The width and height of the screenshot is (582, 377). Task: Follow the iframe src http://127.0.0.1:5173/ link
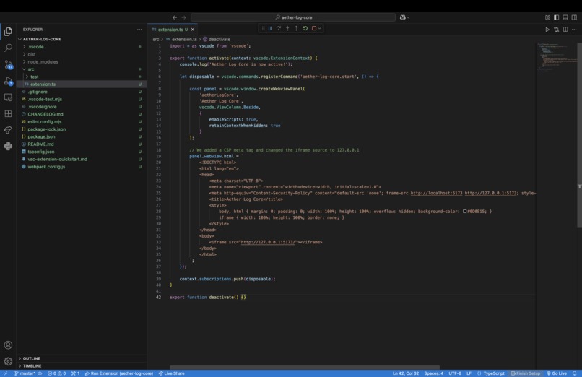(x=269, y=242)
